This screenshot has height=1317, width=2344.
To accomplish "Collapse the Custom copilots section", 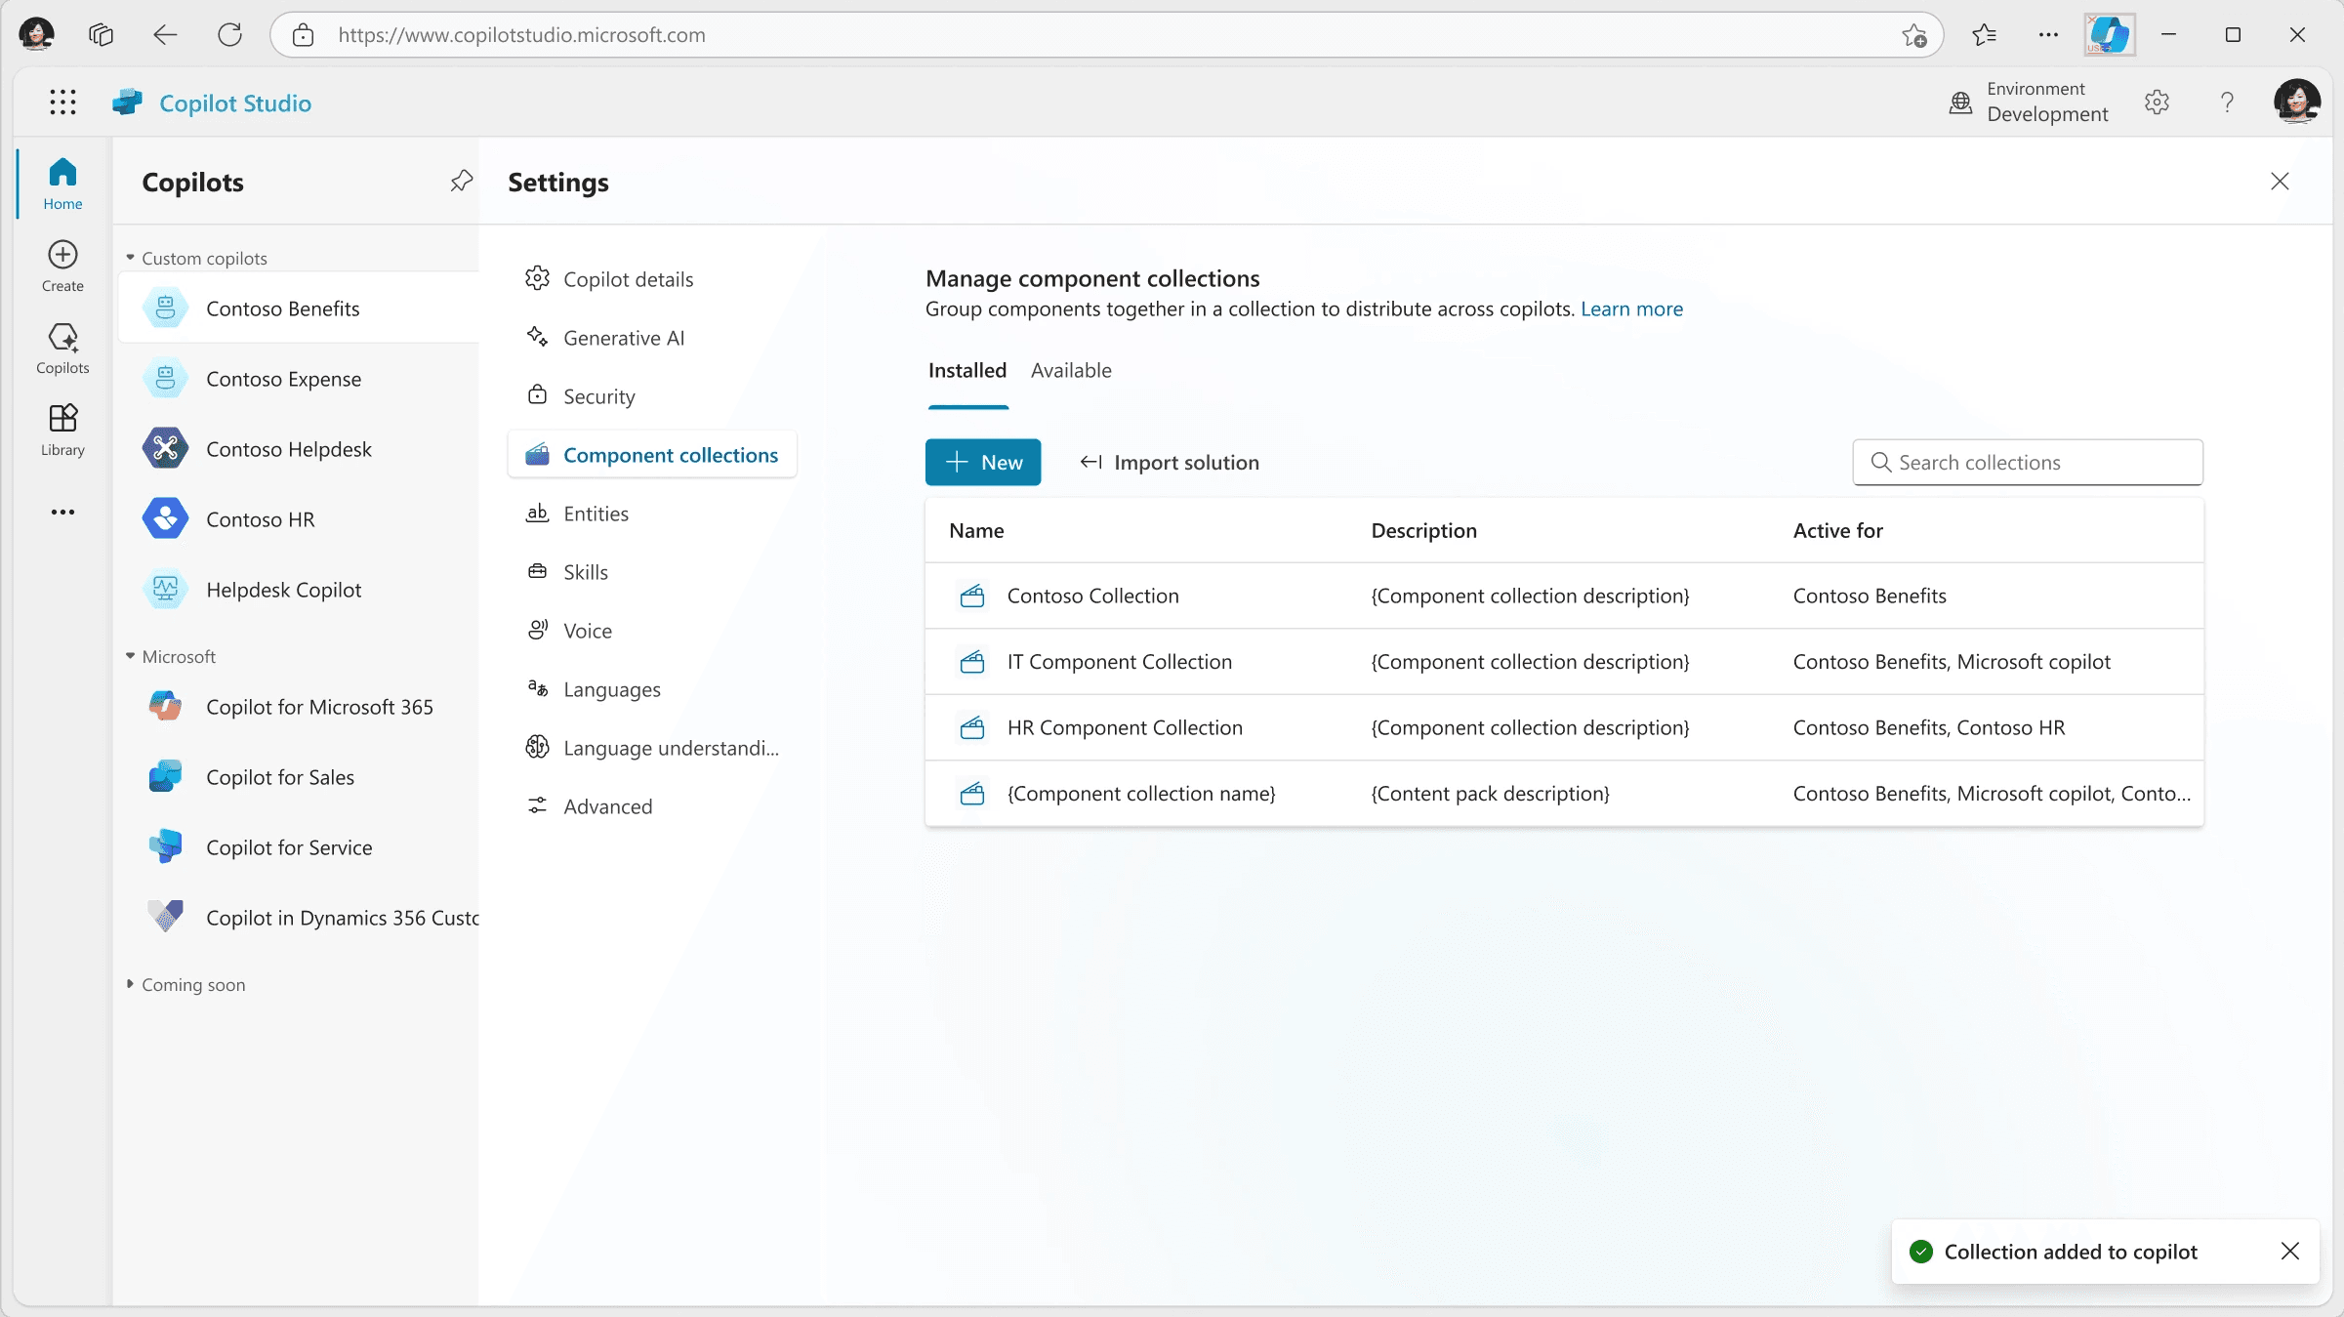I will (130, 258).
